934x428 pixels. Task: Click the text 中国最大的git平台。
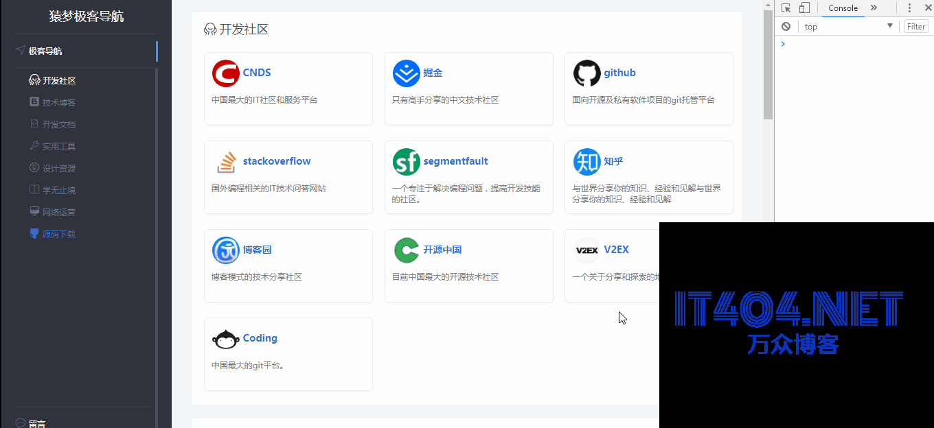pyautogui.click(x=248, y=366)
